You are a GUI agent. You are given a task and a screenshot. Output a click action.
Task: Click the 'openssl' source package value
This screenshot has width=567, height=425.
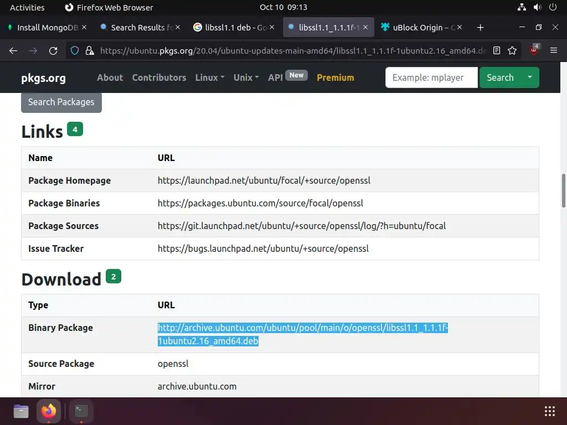click(x=173, y=364)
